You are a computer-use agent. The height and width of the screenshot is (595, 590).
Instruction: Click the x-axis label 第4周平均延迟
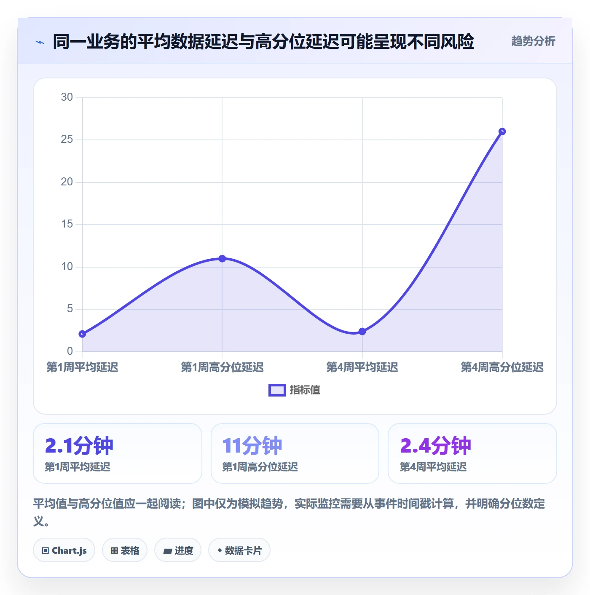(362, 367)
